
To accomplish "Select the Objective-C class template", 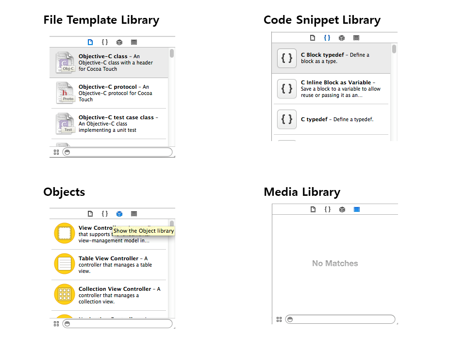I will tap(109, 63).
